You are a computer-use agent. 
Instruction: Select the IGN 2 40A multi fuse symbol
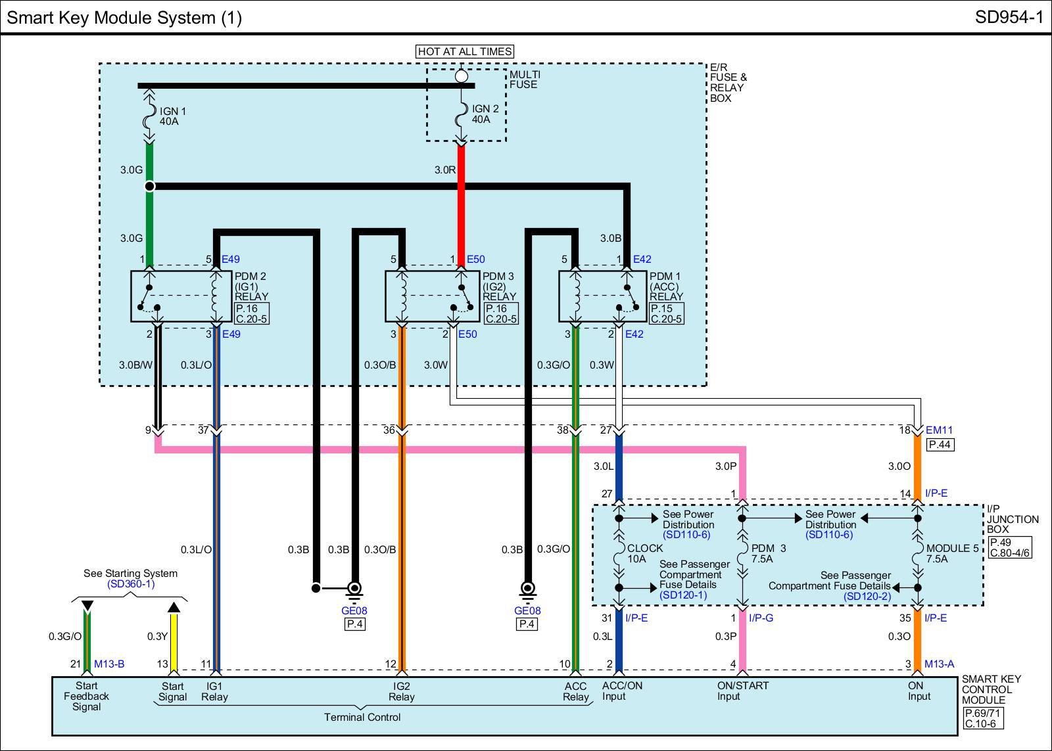pyautogui.click(x=462, y=114)
